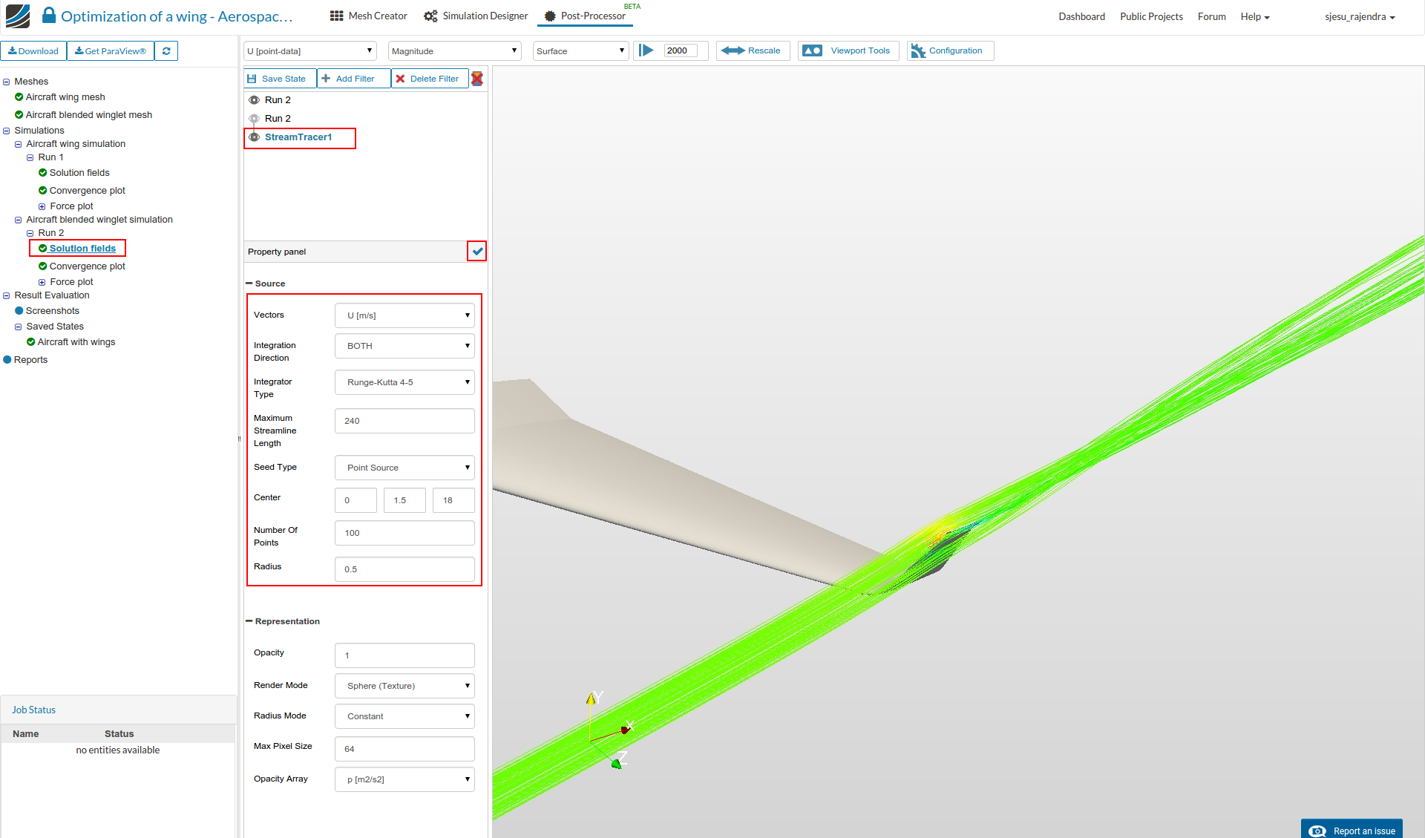Switch to Mesh Creator tab
The image size is (1425, 838).
(x=369, y=16)
